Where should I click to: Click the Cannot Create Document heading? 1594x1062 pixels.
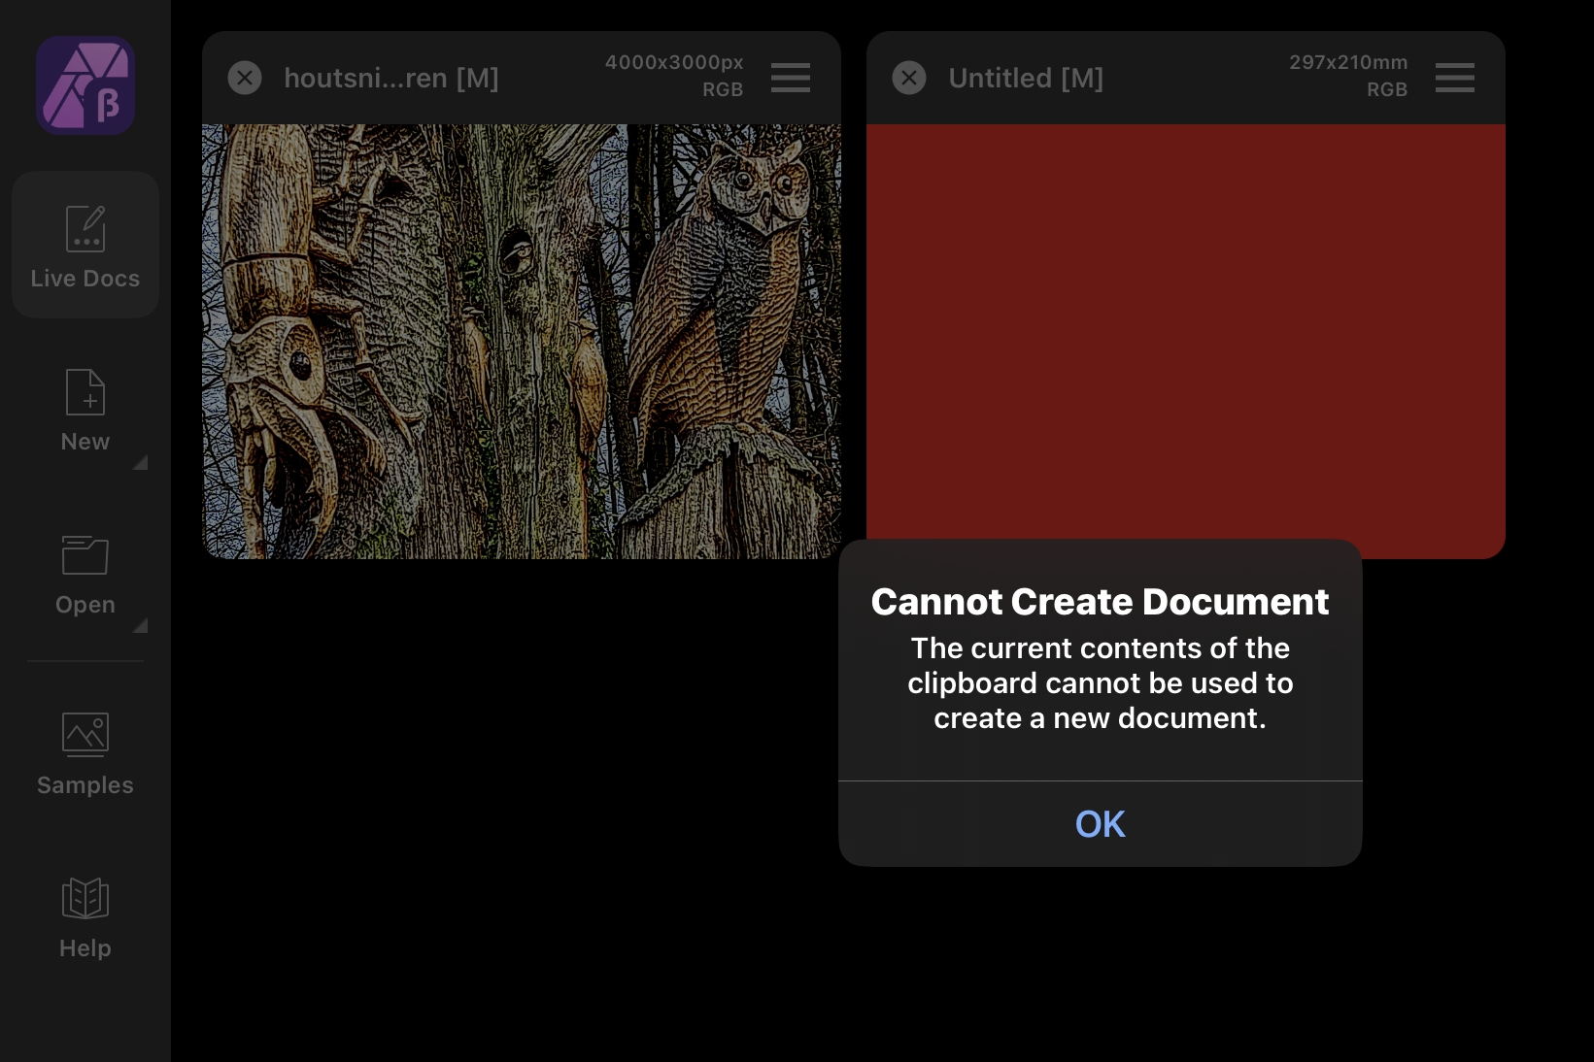(1100, 602)
